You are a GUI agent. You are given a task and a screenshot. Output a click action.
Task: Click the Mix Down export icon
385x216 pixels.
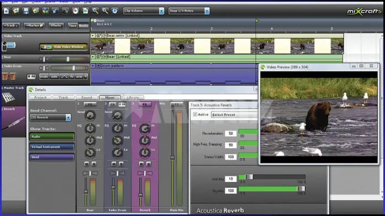[85, 11]
